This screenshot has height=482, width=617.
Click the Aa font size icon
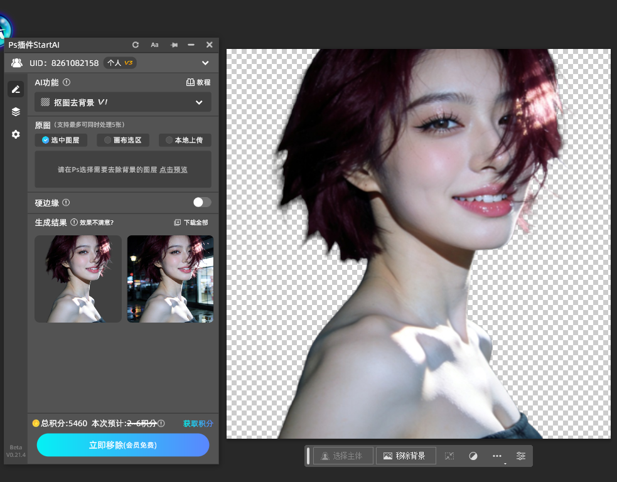[154, 45]
